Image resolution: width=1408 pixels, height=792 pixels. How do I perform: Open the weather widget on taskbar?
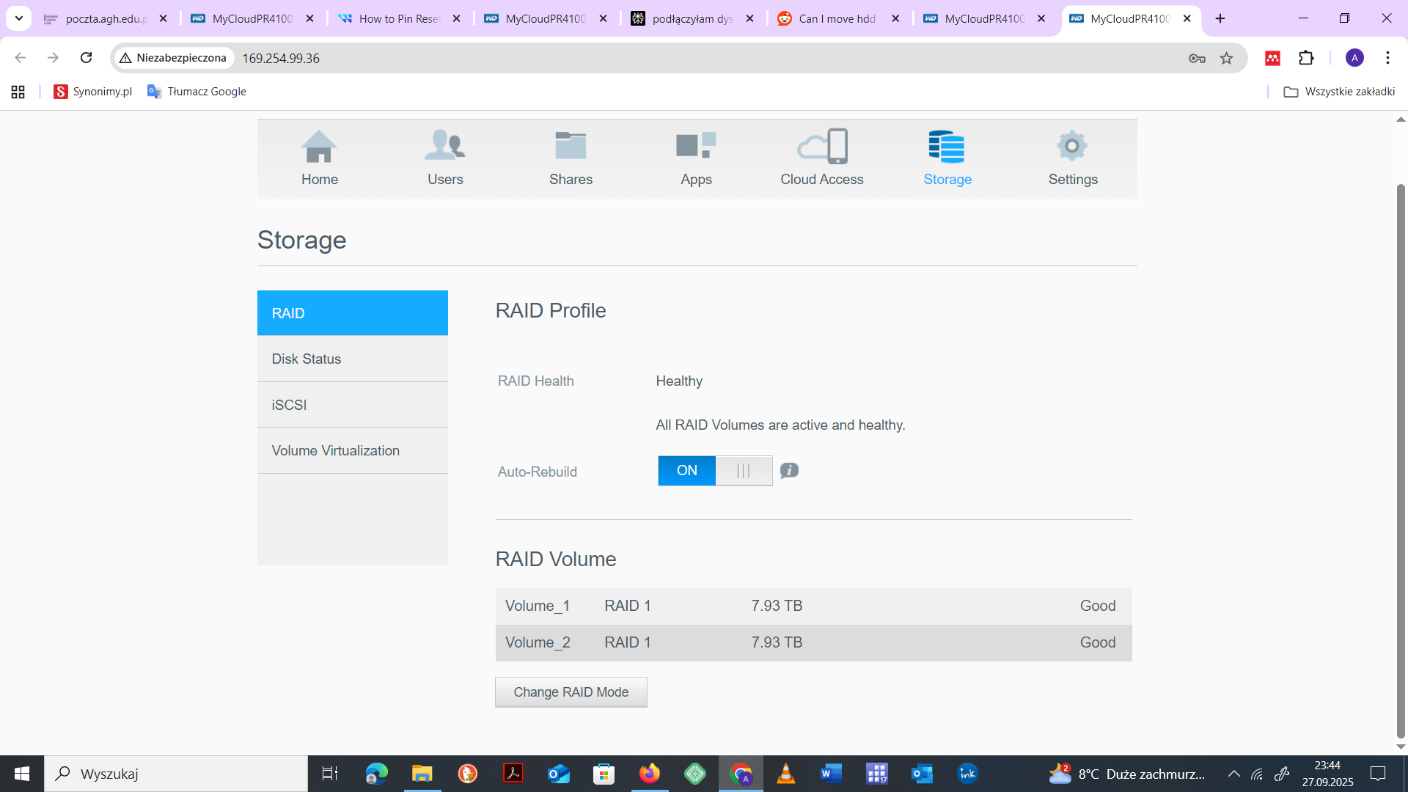point(1126,774)
